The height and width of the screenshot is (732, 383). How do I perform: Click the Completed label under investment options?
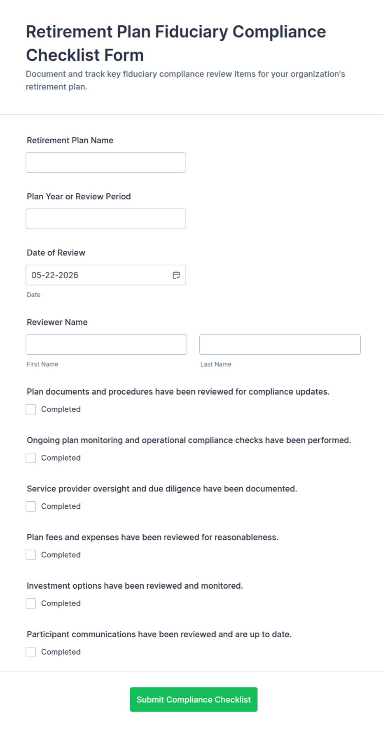coord(61,603)
